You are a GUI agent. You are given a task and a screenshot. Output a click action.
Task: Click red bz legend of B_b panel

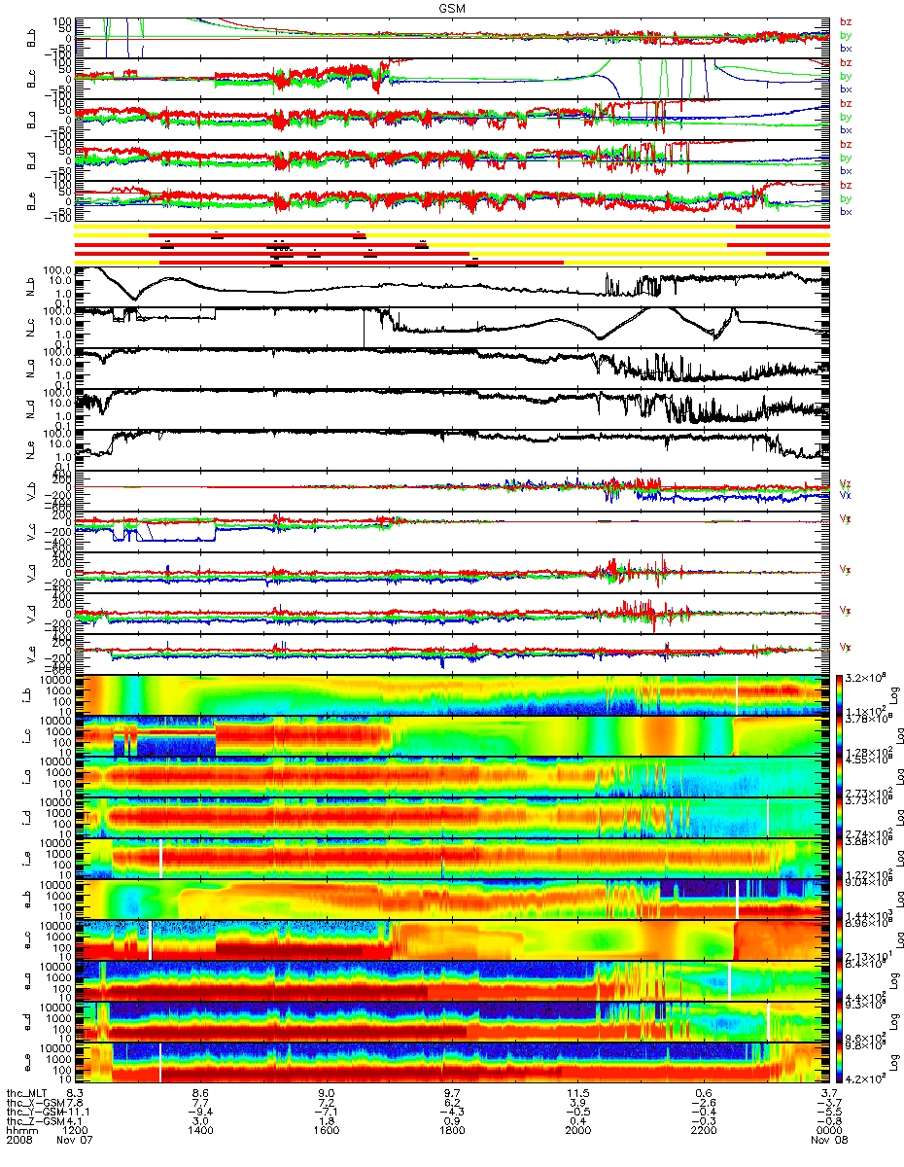(x=846, y=21)
